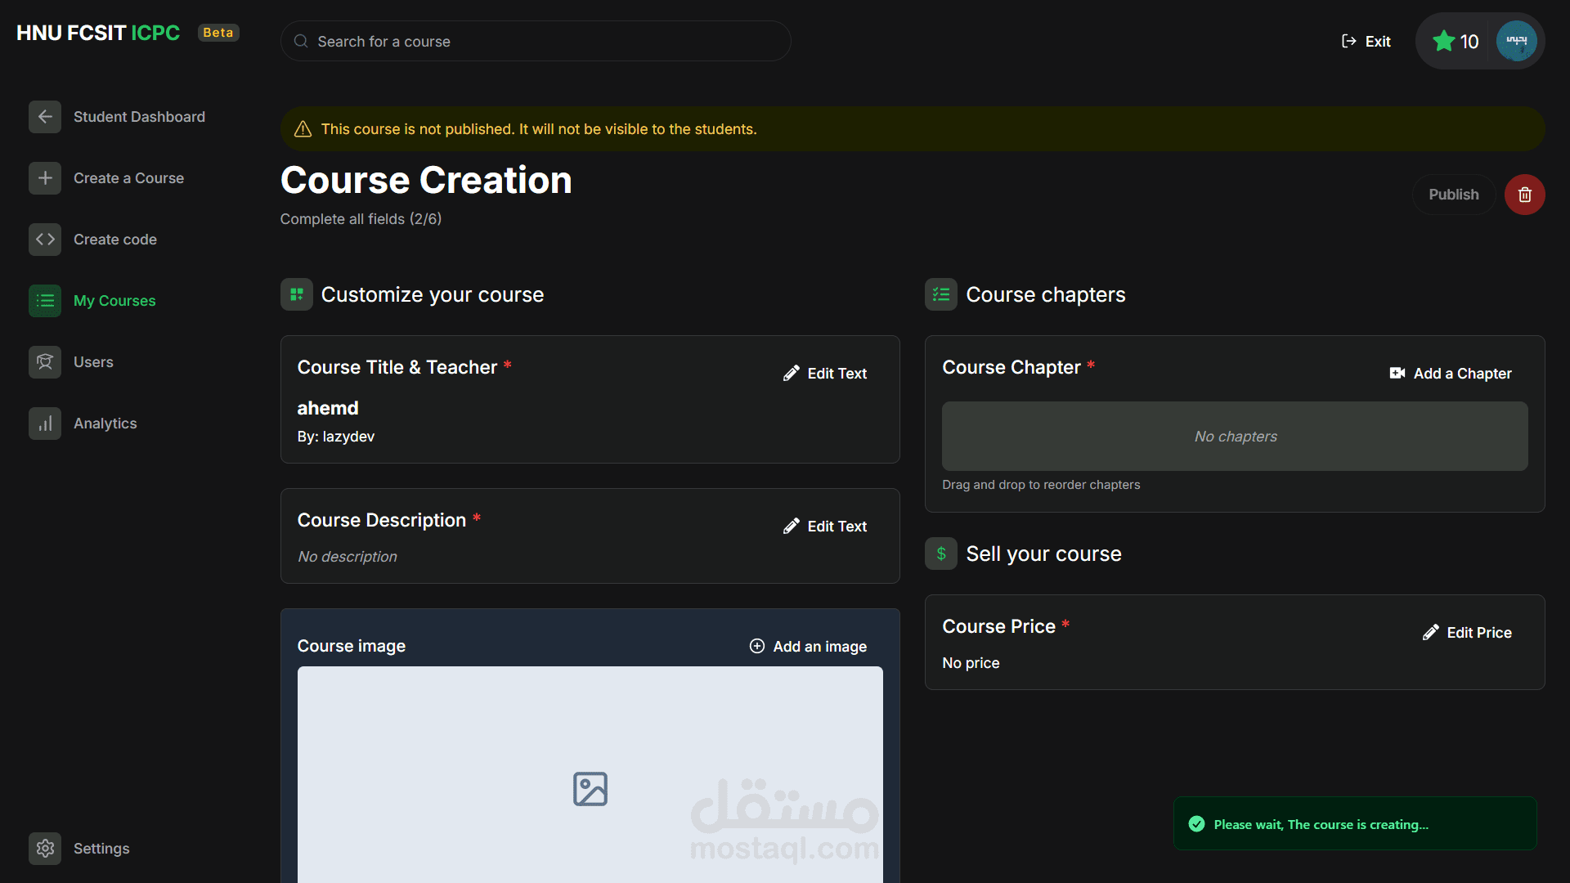Screen dimensions: 1570x883
Task: Open the user avatar profile menu
Action: click(1516, 41)
